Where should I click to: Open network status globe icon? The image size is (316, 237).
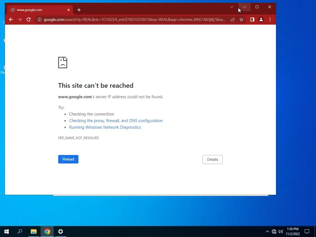click(x=274, y=232)
